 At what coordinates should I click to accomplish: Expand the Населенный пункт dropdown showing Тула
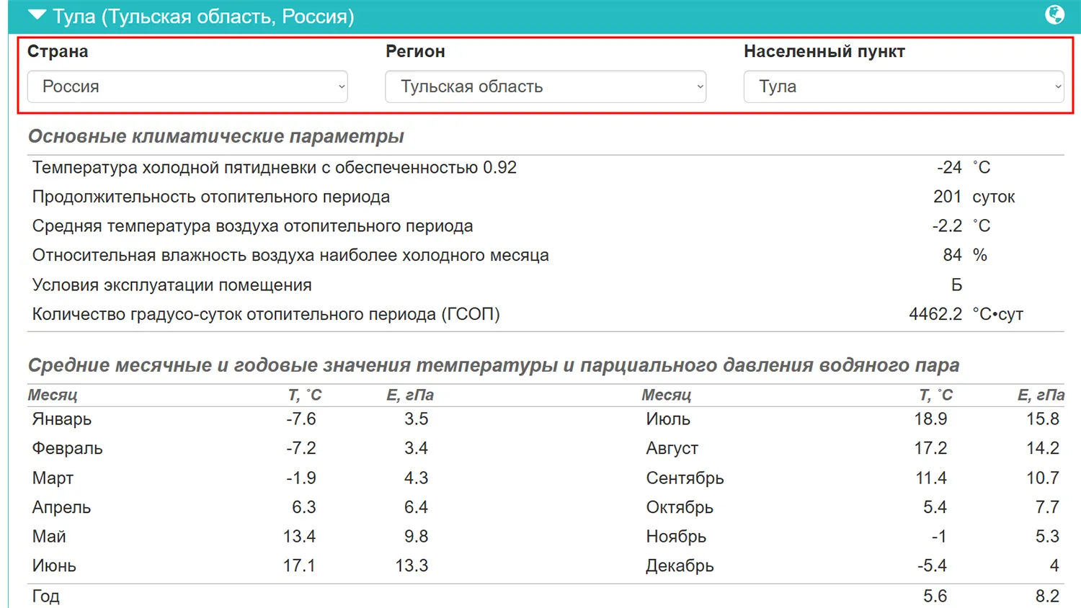pyautogui.click(x=903, y=86)
